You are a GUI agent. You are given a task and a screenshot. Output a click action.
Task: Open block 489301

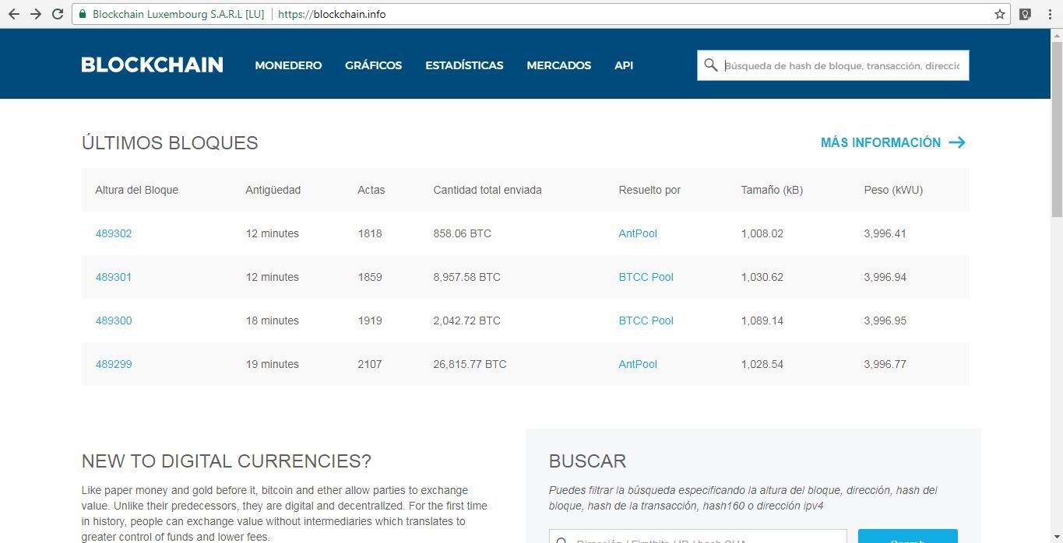pos(114,277)
